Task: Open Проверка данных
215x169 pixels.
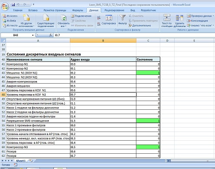Action: point(199,16)
